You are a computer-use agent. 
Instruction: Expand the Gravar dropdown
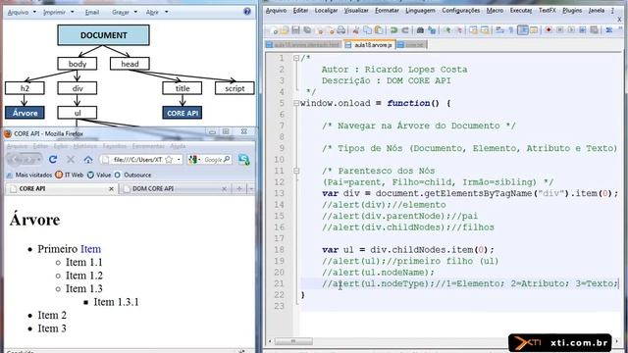(x=135, y=12)
